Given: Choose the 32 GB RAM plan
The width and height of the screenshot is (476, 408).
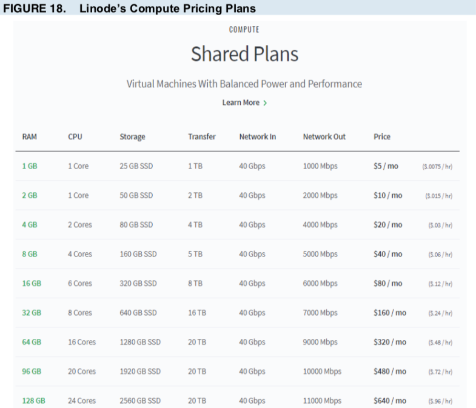Looking at the screenshot, I should coord(32,313).
